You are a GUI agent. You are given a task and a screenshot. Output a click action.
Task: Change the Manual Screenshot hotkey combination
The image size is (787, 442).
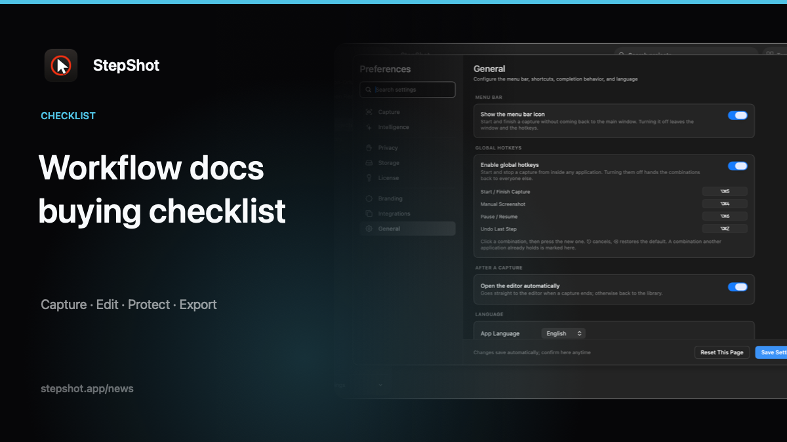pyautogui.click(x=725, y=204)
